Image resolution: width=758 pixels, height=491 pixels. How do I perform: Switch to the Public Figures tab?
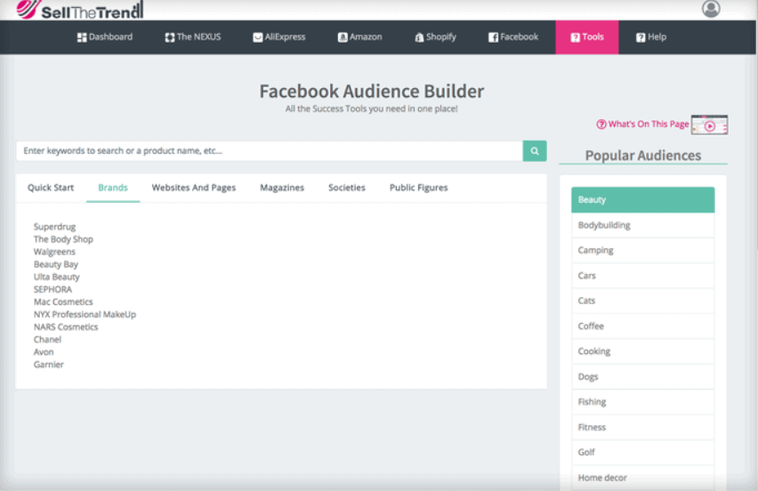tap(419, 188)
